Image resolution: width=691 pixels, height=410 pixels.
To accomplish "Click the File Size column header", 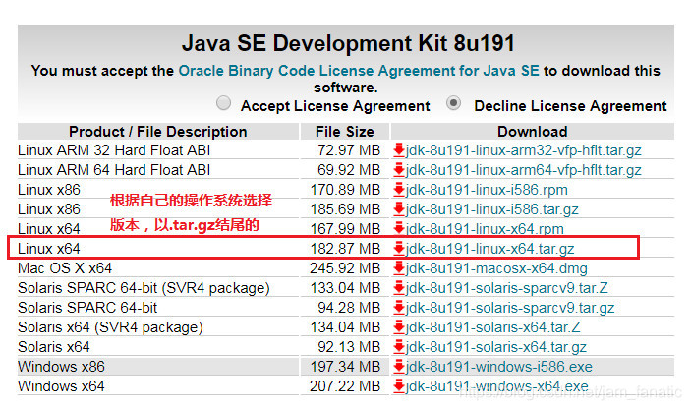I will [345, 132].
